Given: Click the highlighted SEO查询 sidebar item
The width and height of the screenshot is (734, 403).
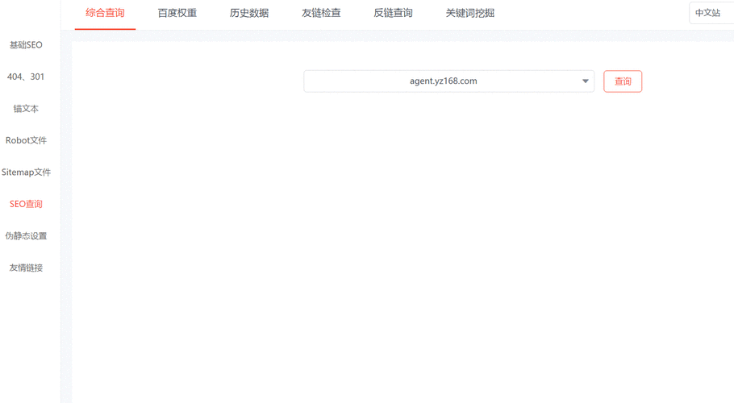Looking at the screenshot, I should (26, 204).
